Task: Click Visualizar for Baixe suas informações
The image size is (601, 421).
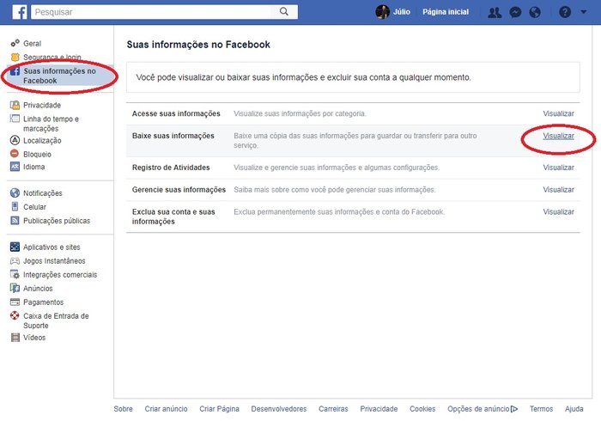Action: 558,136
